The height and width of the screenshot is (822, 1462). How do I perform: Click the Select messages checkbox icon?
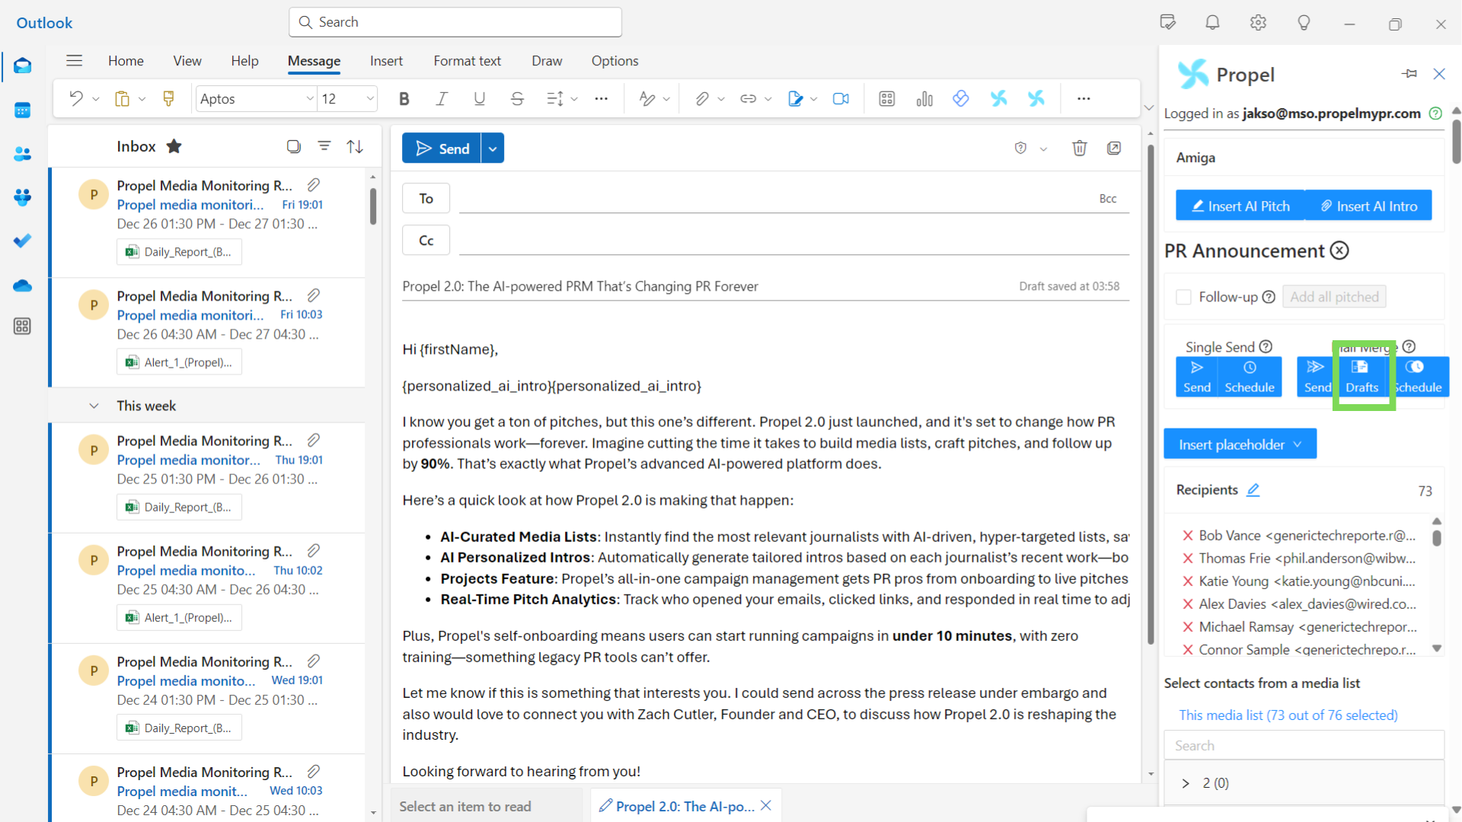click(293, 146)
